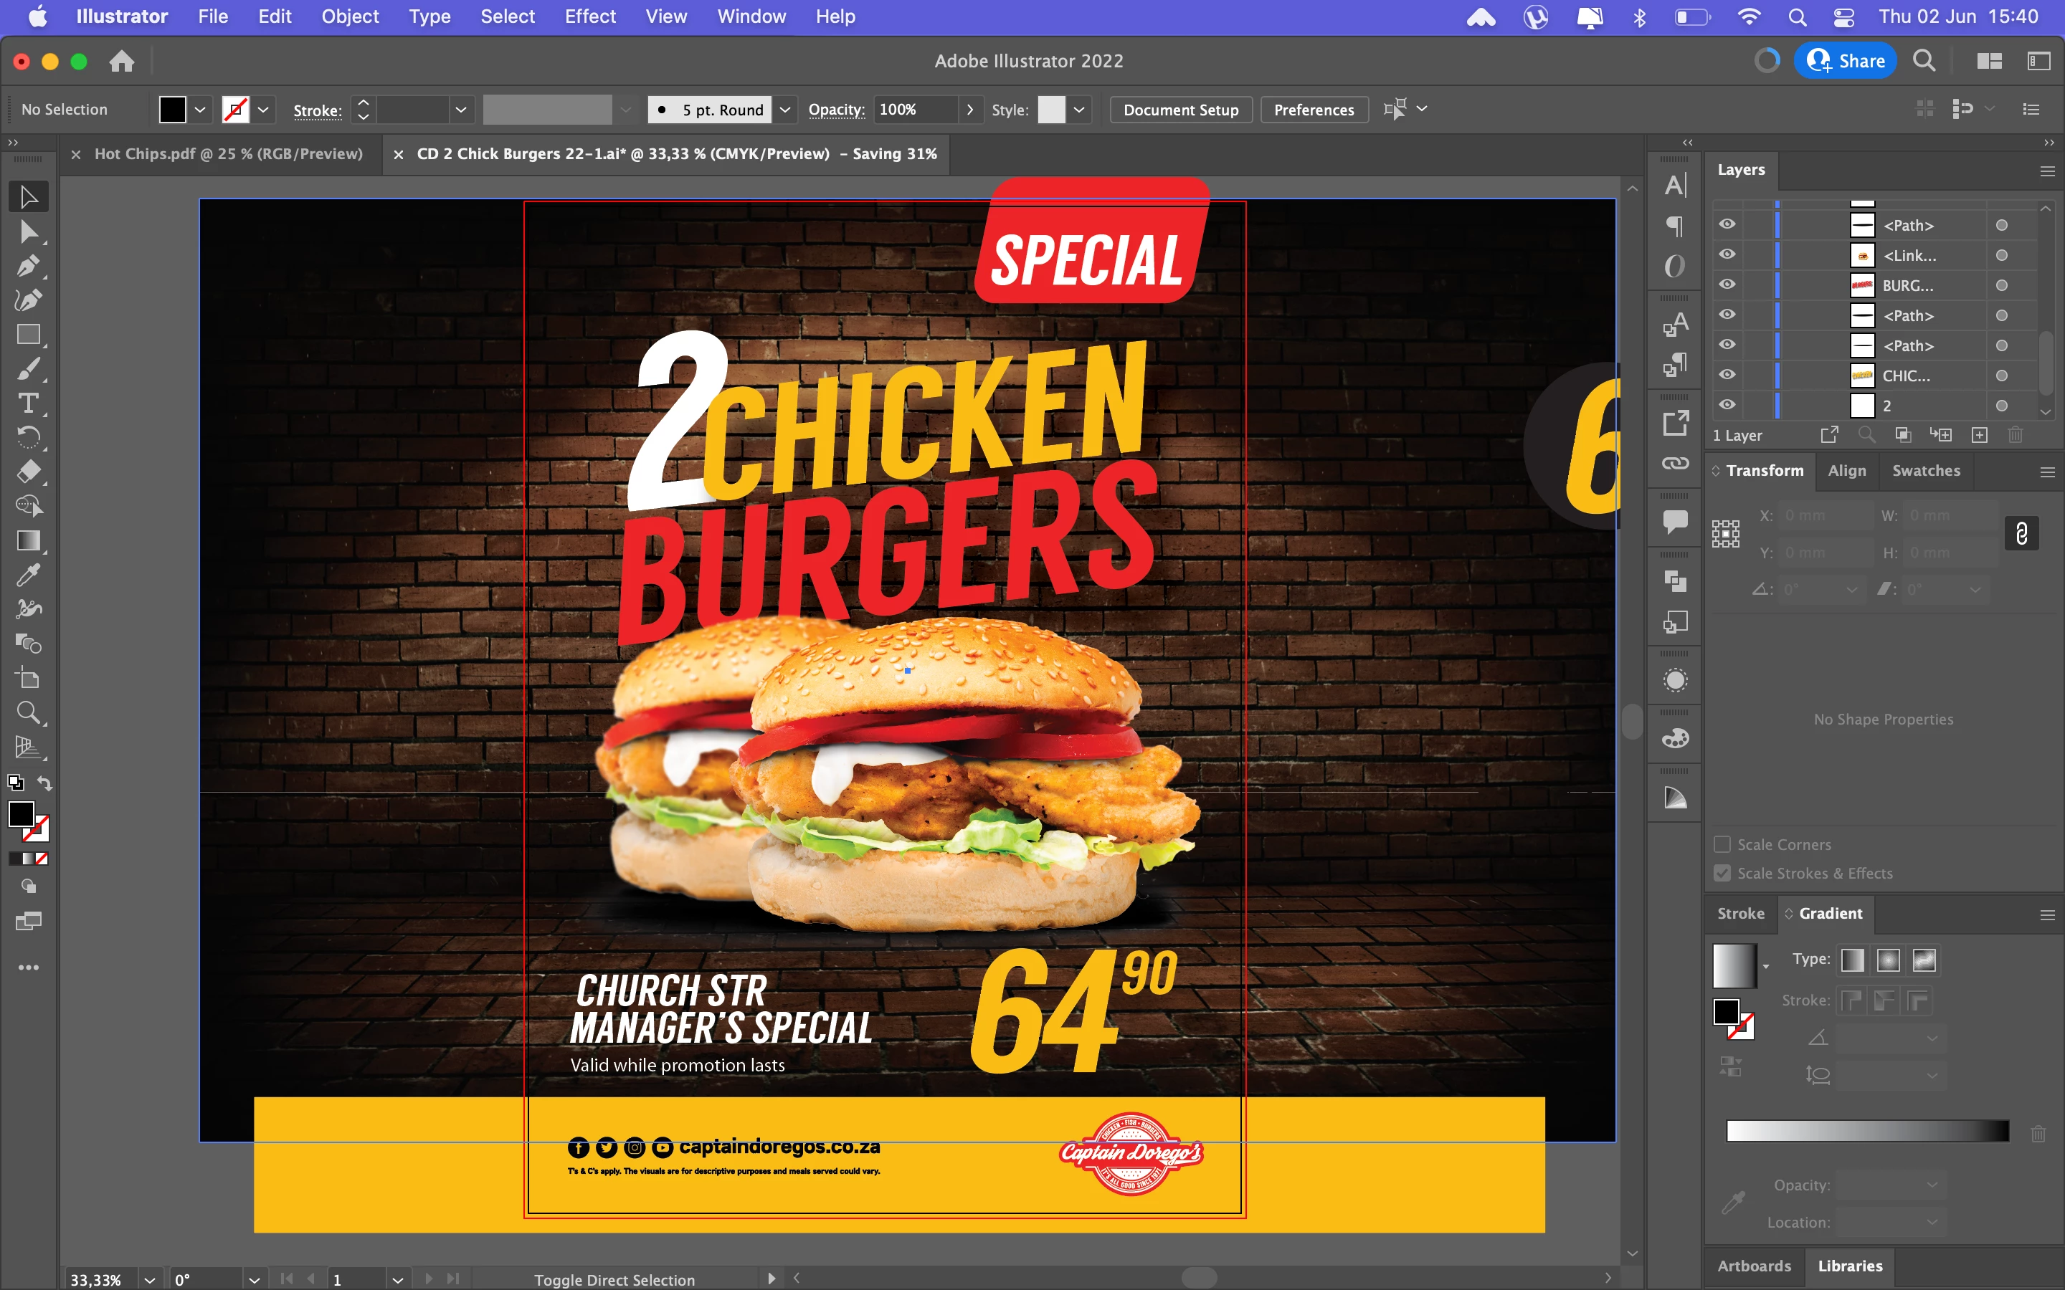Uncheck Scale Strokes & Effects
Viewport: 2065px width, 1290px height.
1723,873
